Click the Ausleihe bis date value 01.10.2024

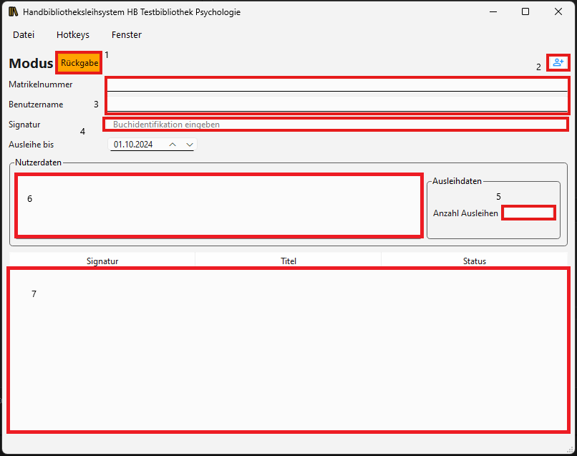click(x=134, y=145)
